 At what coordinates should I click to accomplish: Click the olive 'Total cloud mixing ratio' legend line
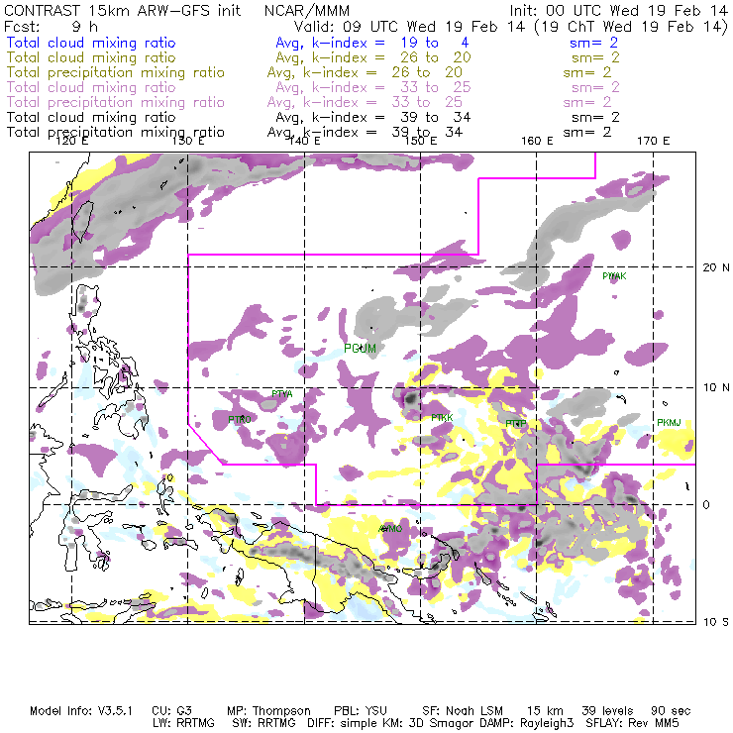click(91, 57)
